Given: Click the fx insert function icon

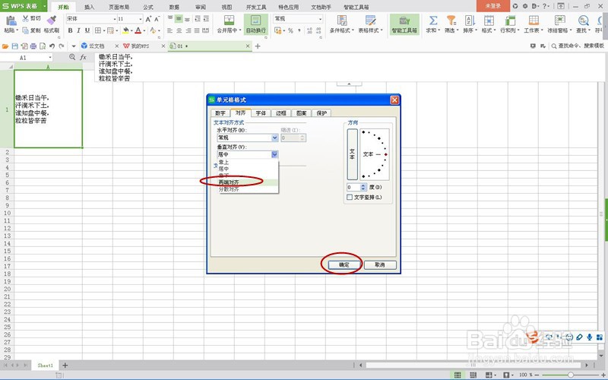Looking at the screenshot, I should tap(83, 58).
